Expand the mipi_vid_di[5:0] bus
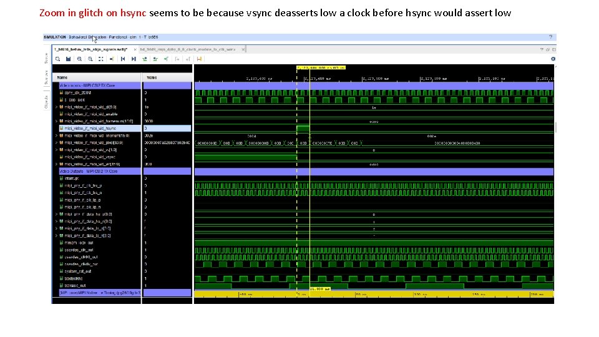The height and width of the screenshot is (337, 599). pos(57,107)
